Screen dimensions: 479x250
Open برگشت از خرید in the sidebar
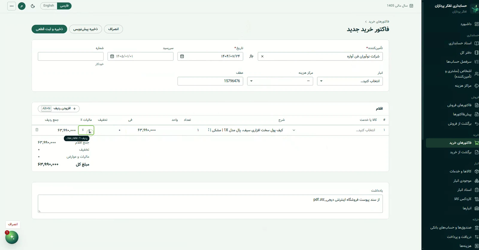[452, 152]
